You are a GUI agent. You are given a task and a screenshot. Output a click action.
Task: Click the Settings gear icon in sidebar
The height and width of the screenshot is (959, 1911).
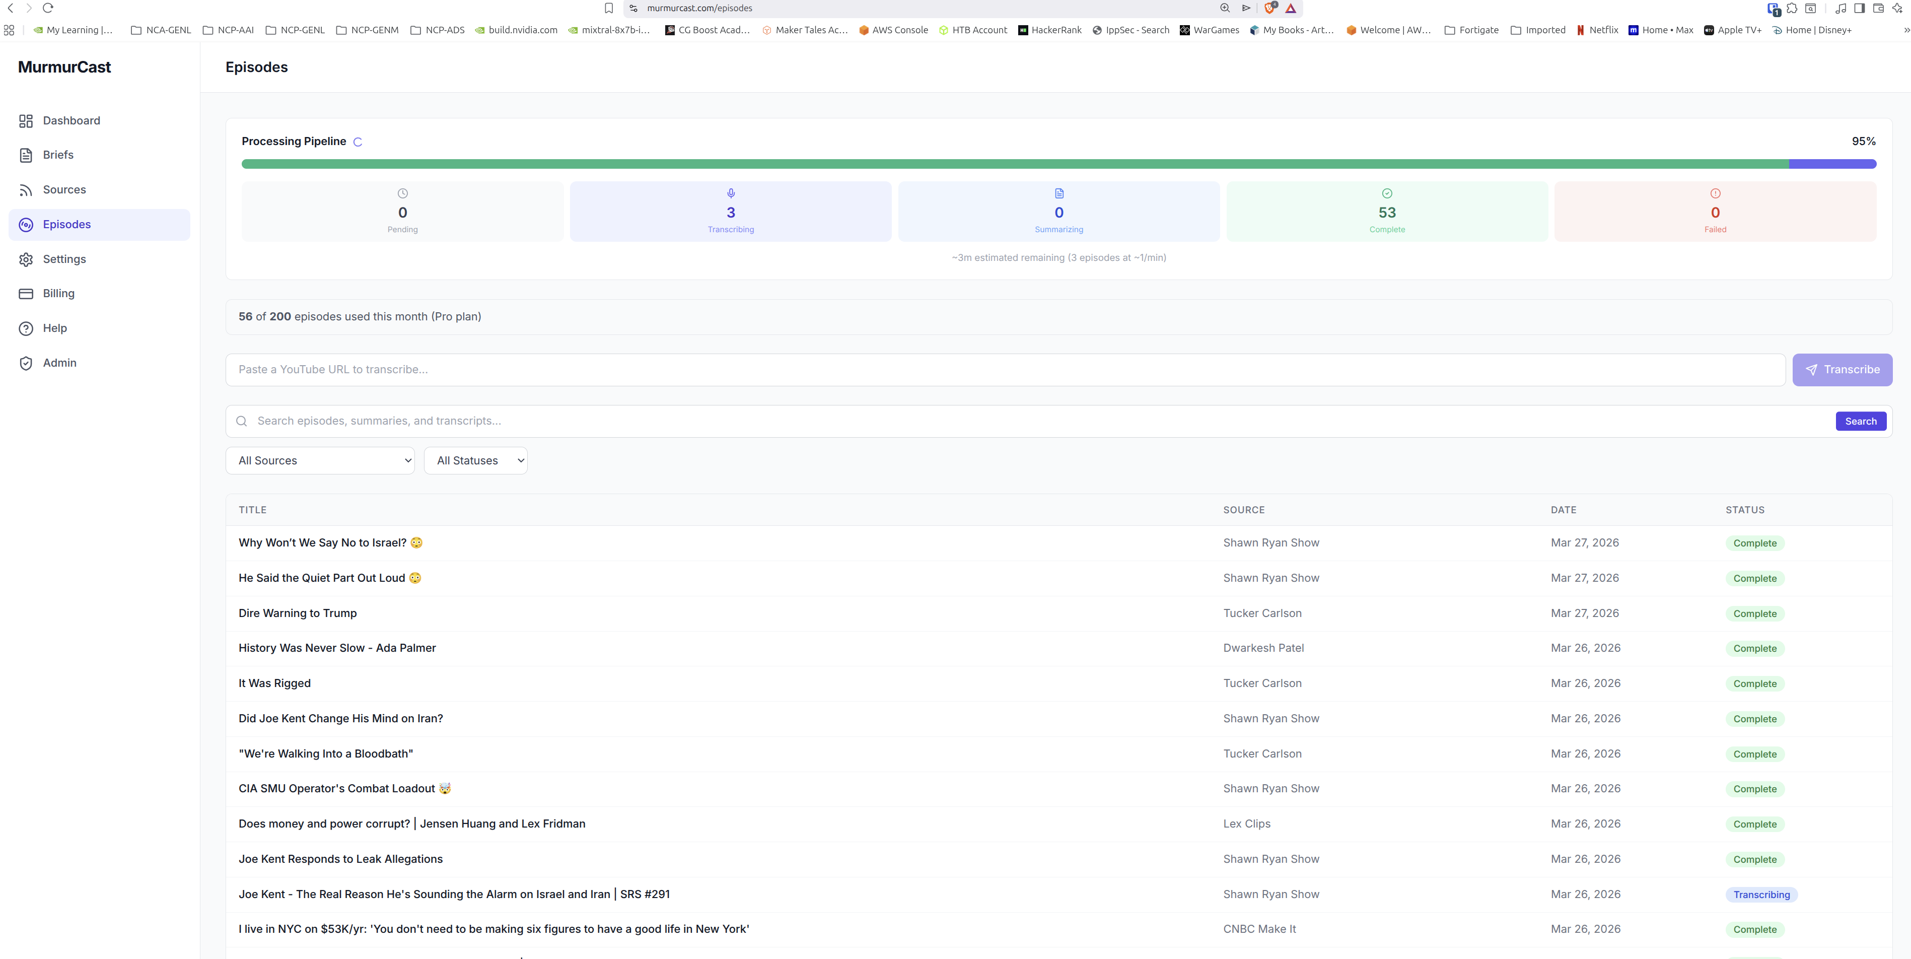26,259
